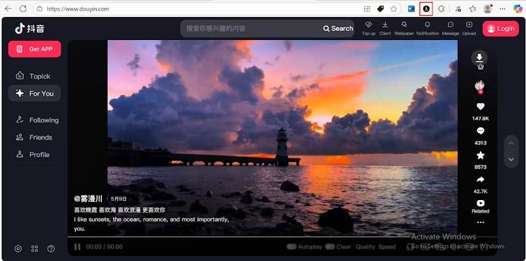This screenshot has width=526, height=261.
Task: Click the Top-up diamond icon
Action: pyautogui.click(x=368, y=25)
